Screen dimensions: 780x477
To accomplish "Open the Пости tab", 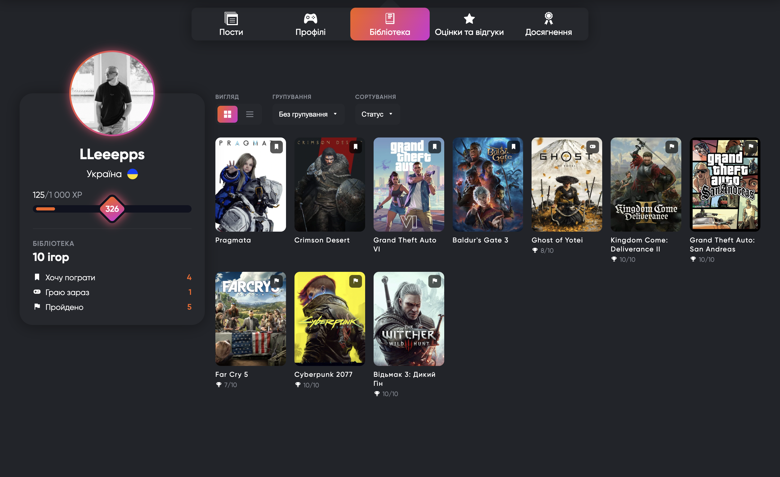I will tap(231, 24).
